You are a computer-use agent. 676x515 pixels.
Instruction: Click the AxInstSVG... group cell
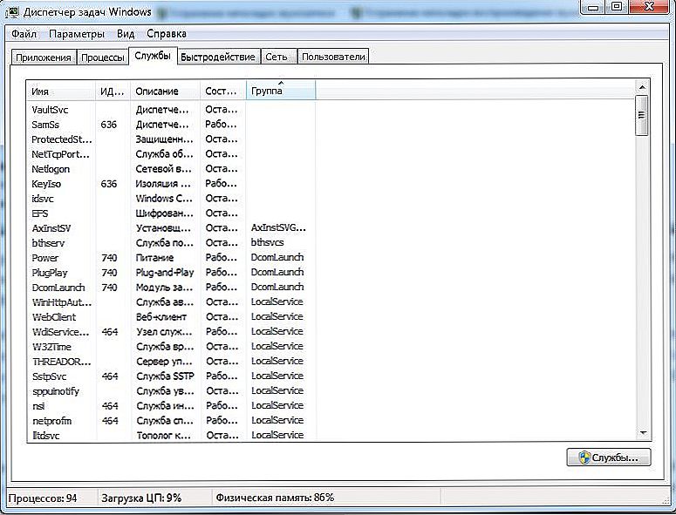(278, 227)
